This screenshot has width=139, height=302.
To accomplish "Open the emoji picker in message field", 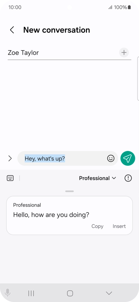I will tap(111, 159).
